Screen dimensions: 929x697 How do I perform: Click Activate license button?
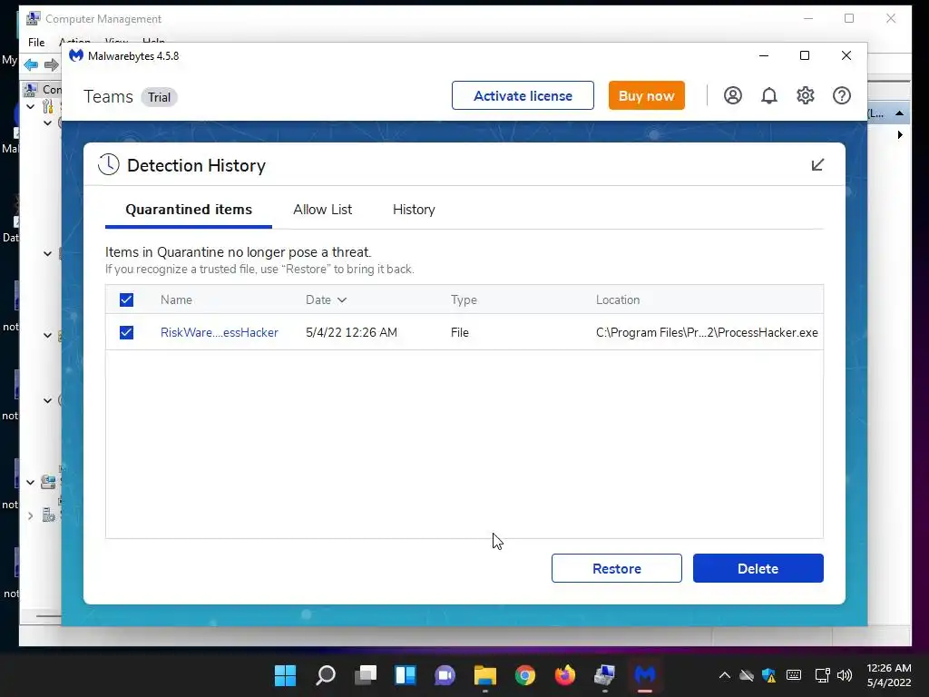[x=523, y=95]
